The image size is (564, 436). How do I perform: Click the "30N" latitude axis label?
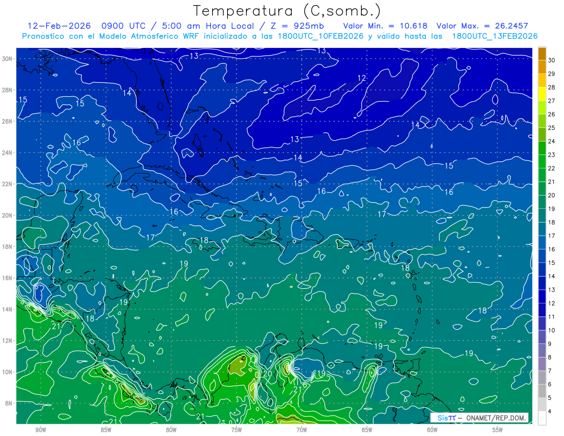pos(8,58)
